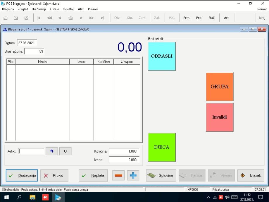Screen dimensions: 269x202
Task: Select the ODRASLI quick article tile
Action: (162, 56)
